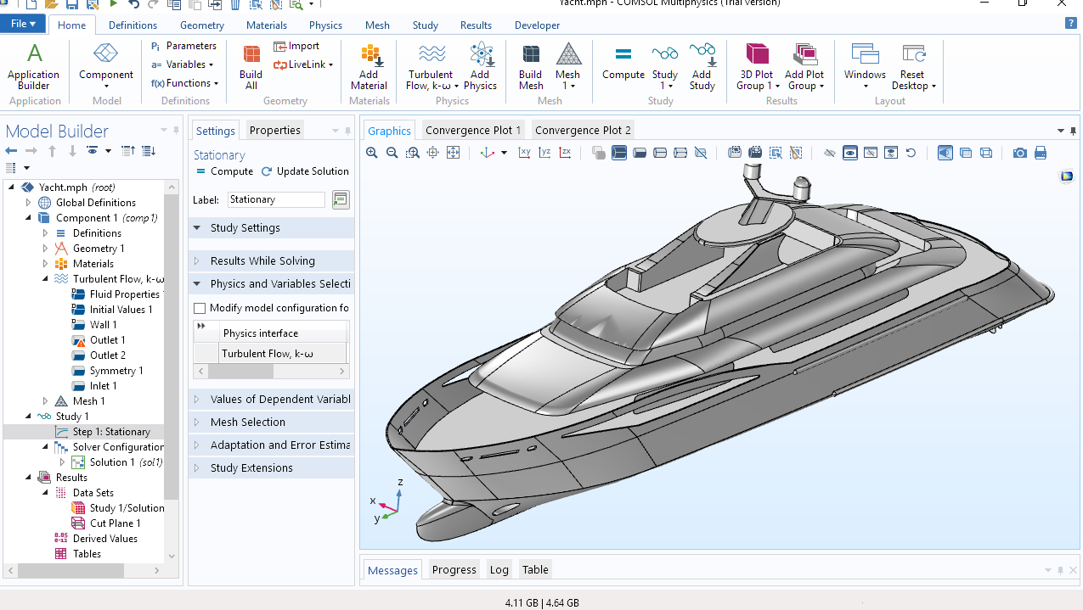Viewport: 1083px width, 610px height.
Task: Click Build Mesh in the ribbon
Action: click(531, 67)
